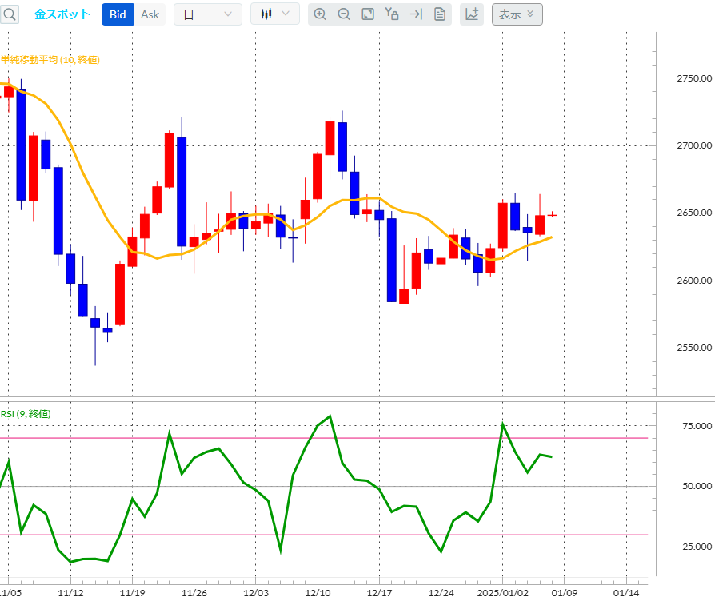715x601 pixels.
Task: Click the 12/03 date label
Action: pos(256,593)
